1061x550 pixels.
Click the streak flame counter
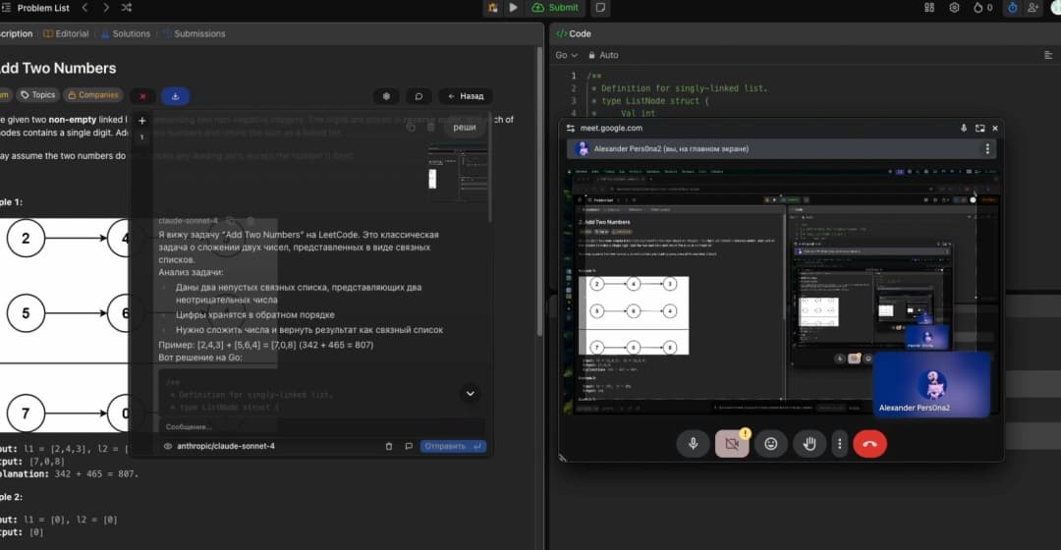click(x=982, y=8)
